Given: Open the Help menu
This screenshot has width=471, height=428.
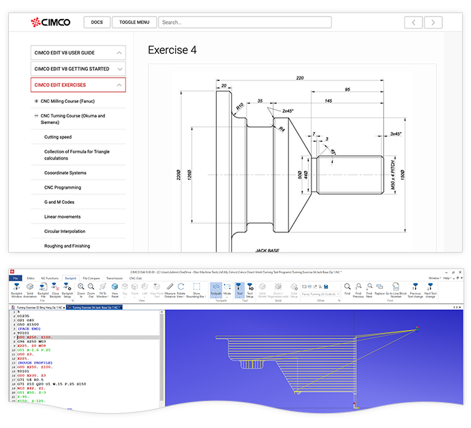Looking at the screenshot, I should (447, 278).
